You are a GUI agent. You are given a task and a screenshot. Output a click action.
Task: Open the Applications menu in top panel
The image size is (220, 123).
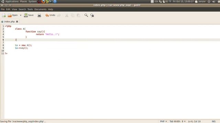coord(12,1)
